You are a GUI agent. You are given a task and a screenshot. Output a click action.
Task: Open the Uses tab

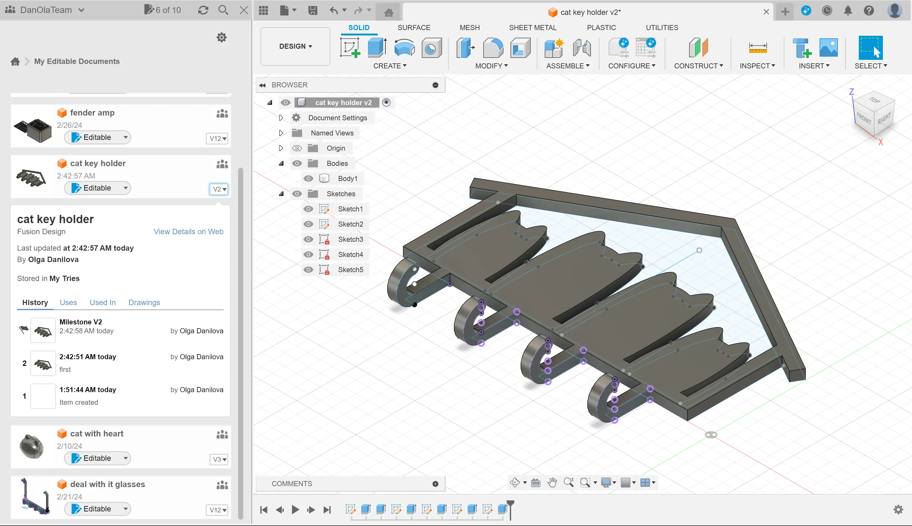click(68, 302)
